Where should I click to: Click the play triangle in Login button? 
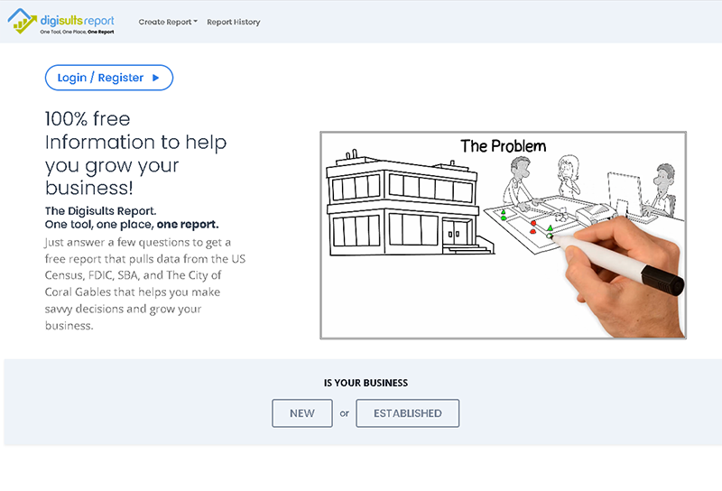click(156, 78)
